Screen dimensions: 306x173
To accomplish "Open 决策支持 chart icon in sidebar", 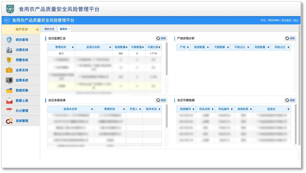I will pyautogui.click(x=9, y=50).
